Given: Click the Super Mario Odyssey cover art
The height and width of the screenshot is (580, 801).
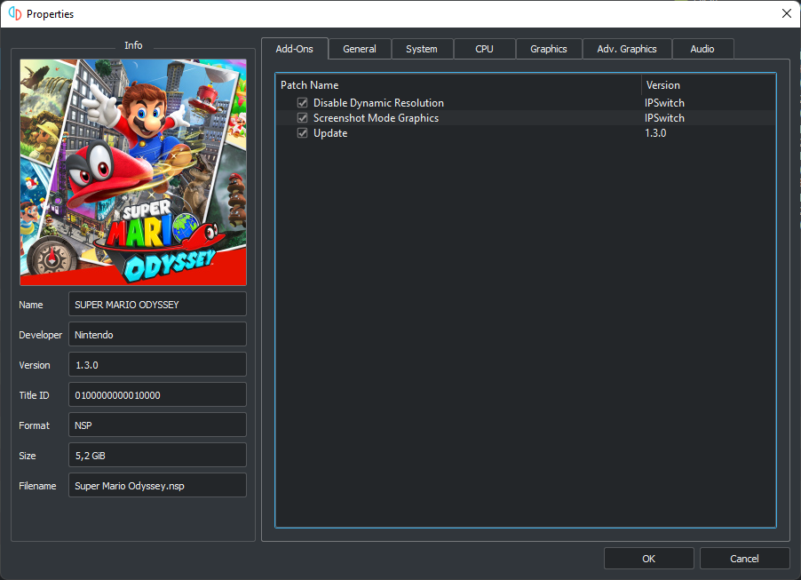Looking at the screenshot, I should [x=133, y=172].
